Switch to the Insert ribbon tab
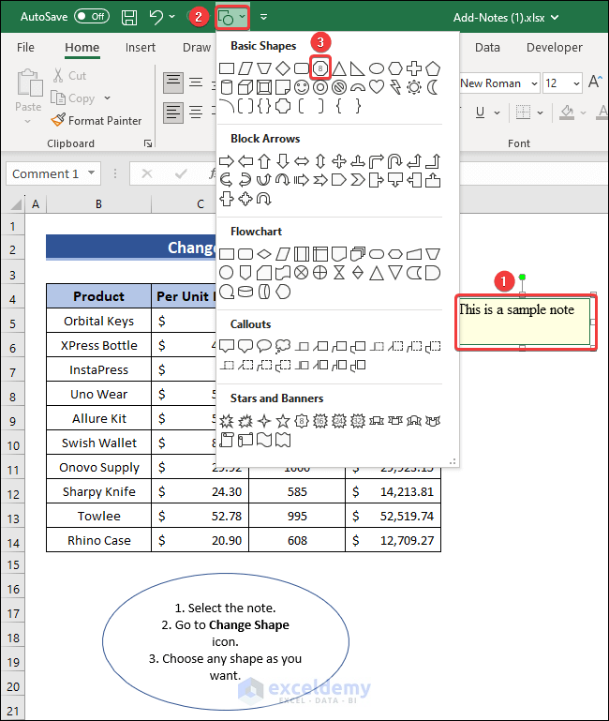This screenshot has height=721, width=609. tap(141, 48)
